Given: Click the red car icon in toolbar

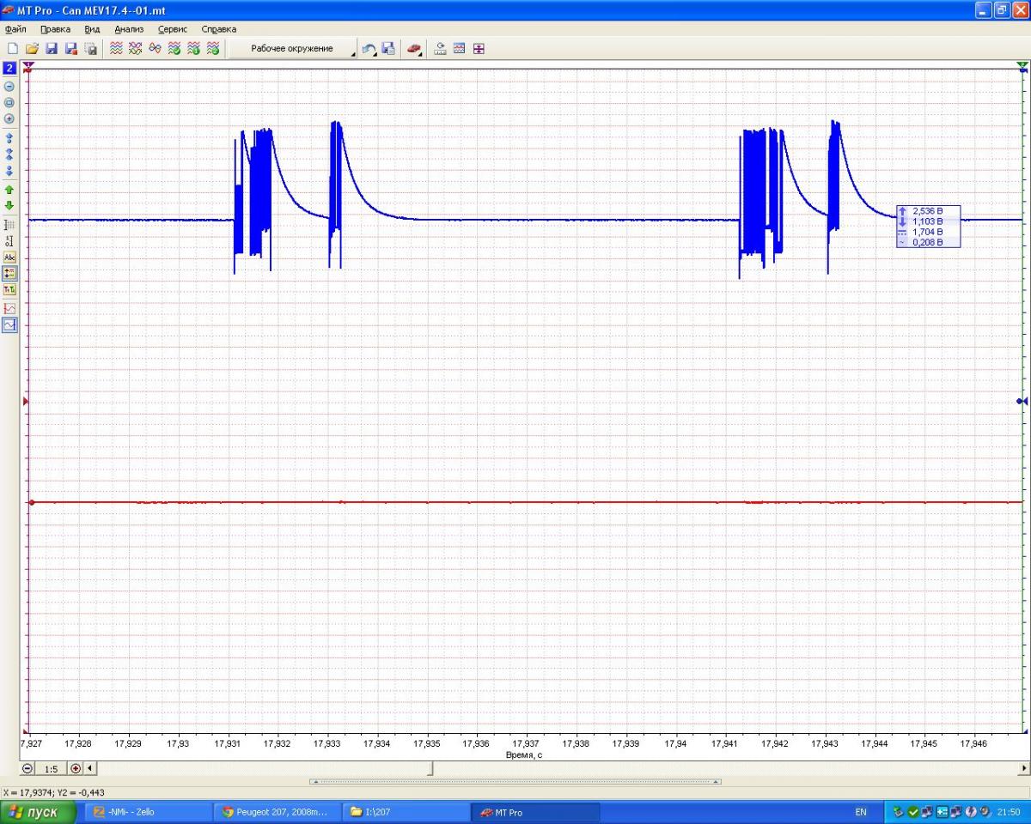Looking at the screenshot, I should [412, 49].
